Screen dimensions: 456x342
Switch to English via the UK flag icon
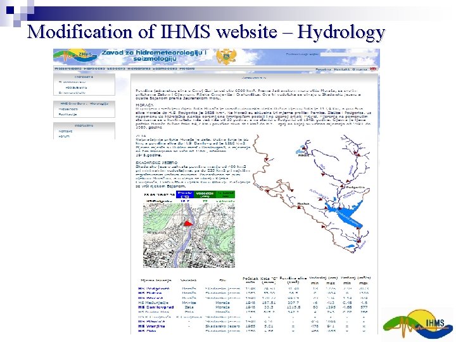coord(373,69)
